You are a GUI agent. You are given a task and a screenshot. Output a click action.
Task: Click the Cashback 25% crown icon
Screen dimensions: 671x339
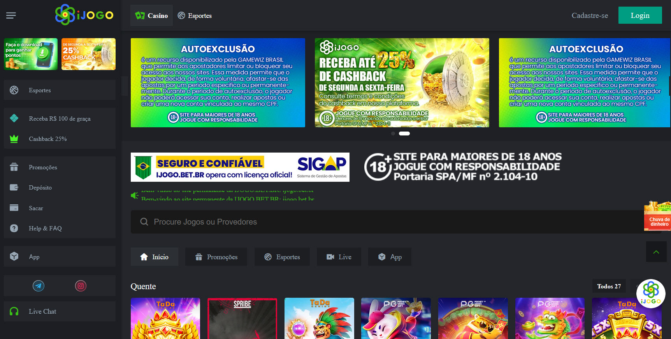click(x=14, y=139)
